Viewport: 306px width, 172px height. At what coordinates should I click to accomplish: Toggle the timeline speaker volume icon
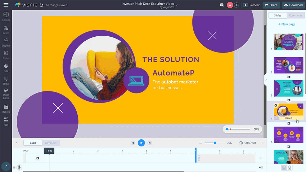pos(261,167)
